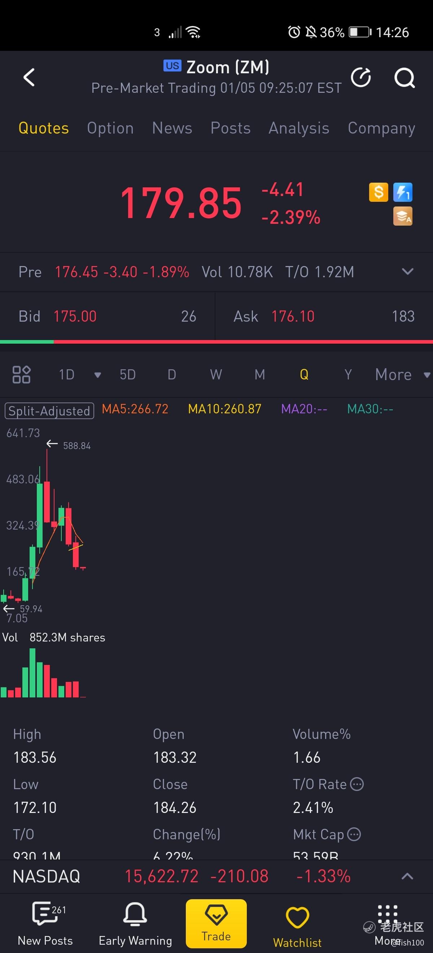Open the chart layout grid icon
Viewport: 433px width, 953px height.
21,374
